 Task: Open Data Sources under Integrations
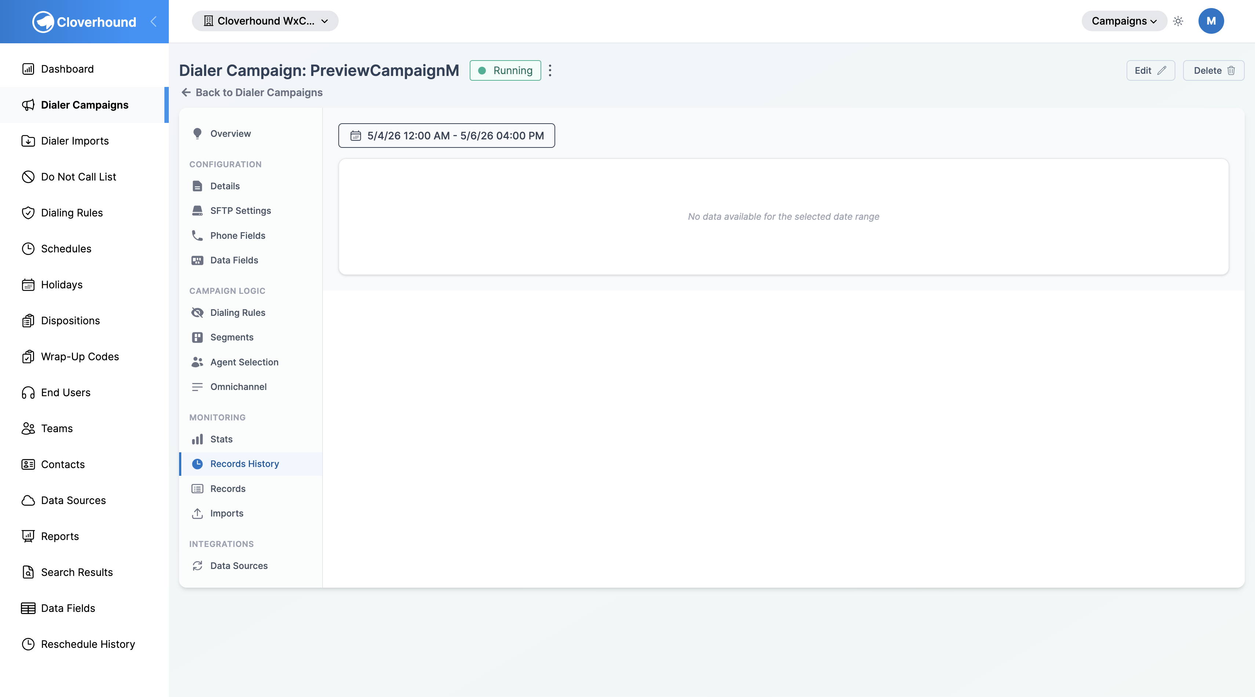click(251, 566)
